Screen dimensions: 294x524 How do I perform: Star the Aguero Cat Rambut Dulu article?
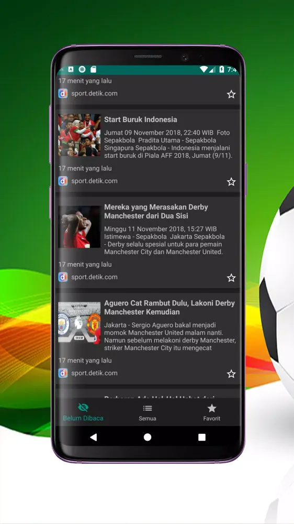coord(231,374)
